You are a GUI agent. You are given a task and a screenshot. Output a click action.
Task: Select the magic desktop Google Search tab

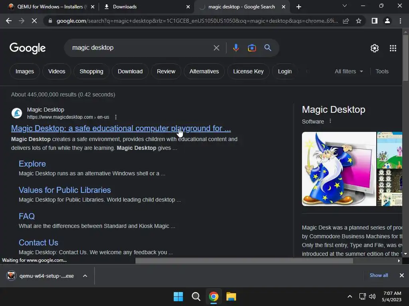(x=241, y=7)
